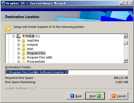
Task: Click the Destination Location heading
Action: click(22, 17)
